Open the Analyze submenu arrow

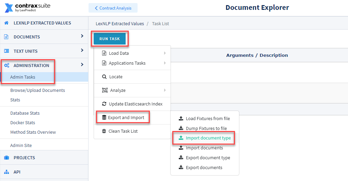pyautogui.click(x=165, y=90)
